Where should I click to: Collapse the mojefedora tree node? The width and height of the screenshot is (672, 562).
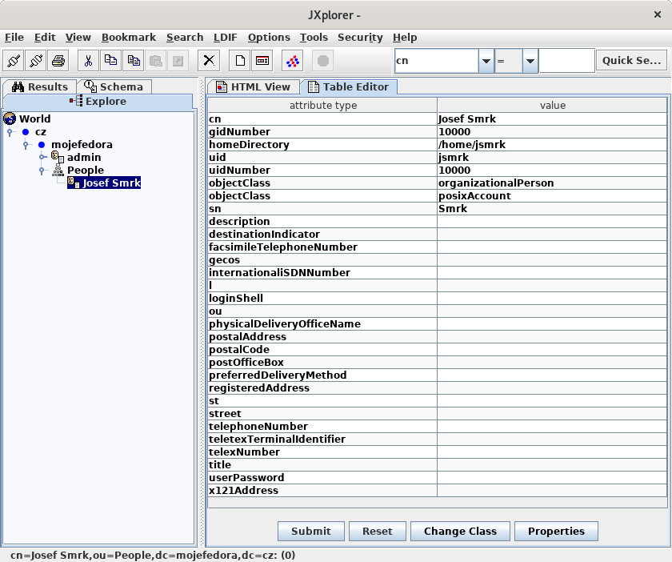point(26,145)
